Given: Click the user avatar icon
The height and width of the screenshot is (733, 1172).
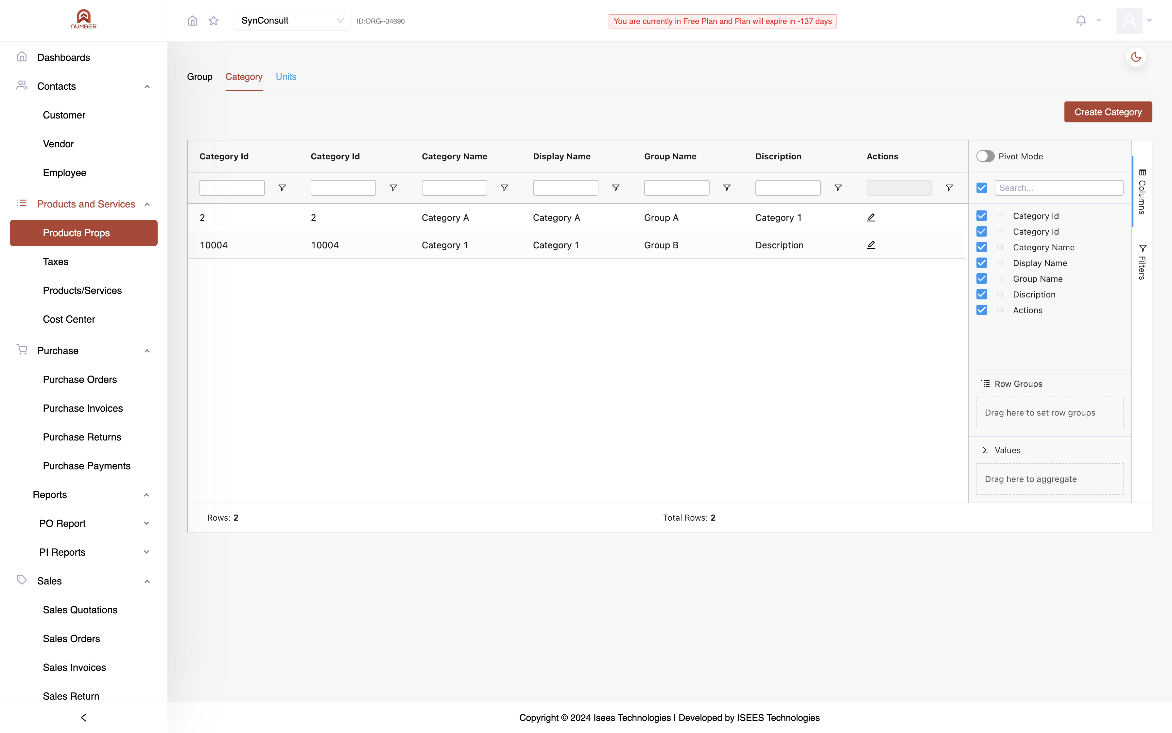Looking at the screenshot, I should [1129, 21].
